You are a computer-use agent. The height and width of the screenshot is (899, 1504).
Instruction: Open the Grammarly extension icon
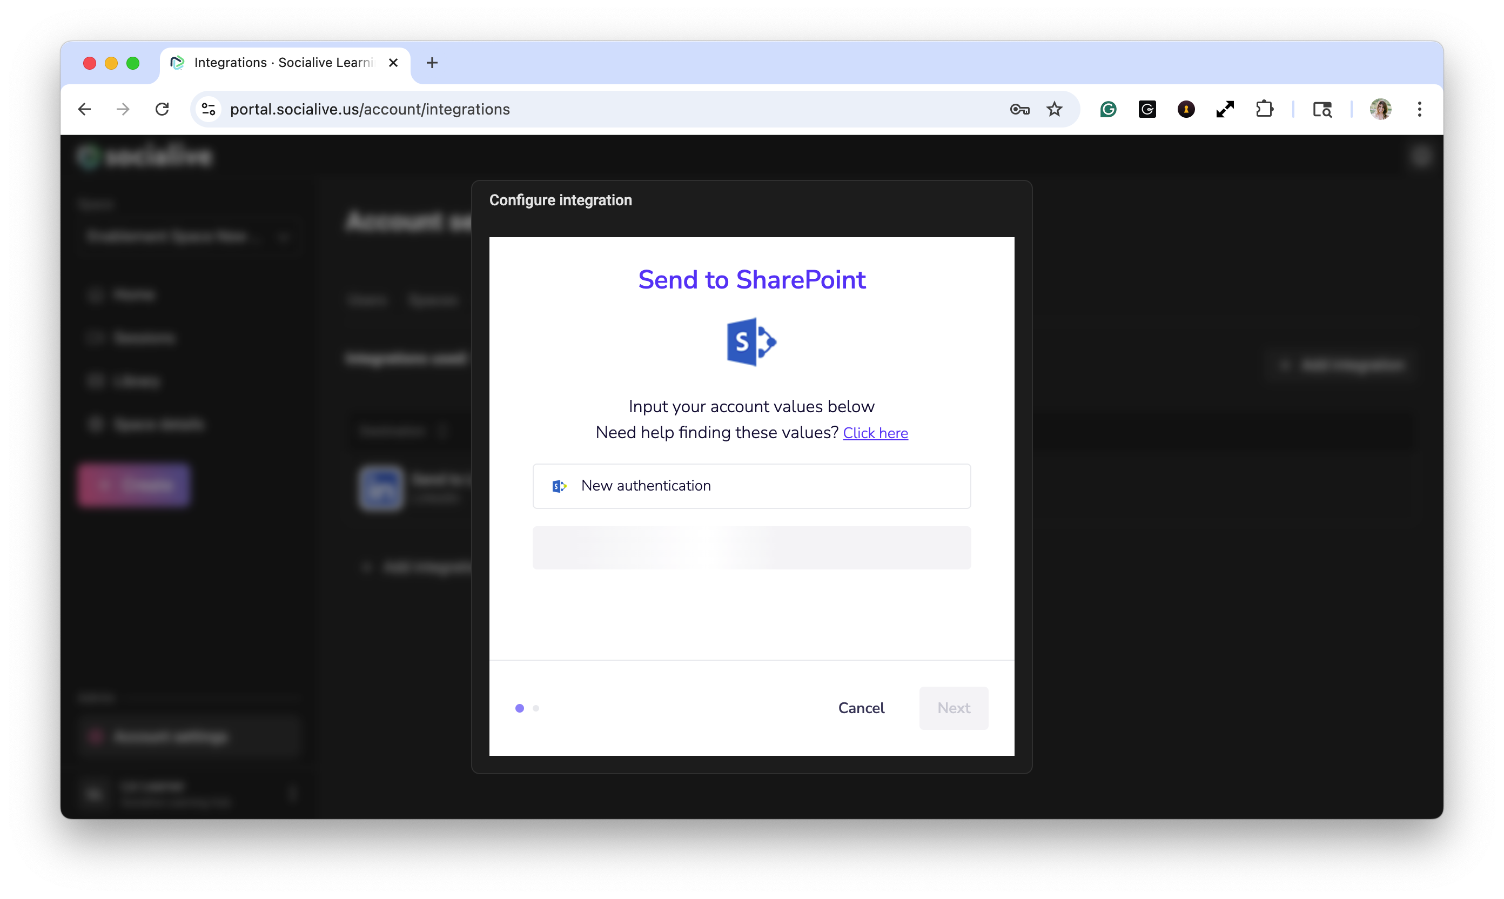[1108, 110]
